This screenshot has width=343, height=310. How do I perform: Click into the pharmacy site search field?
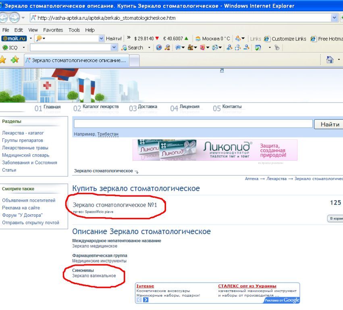(x=193, y=124)
